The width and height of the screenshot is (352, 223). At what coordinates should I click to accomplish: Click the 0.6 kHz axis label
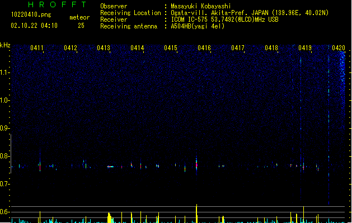pyautogui.click(x=5, y=212)
